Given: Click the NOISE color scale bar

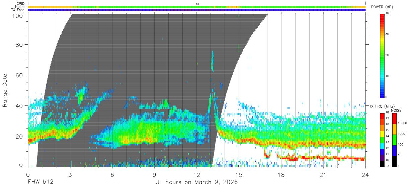Looking at the screenshot, I should pyautogui.click(x=394, y=140).
